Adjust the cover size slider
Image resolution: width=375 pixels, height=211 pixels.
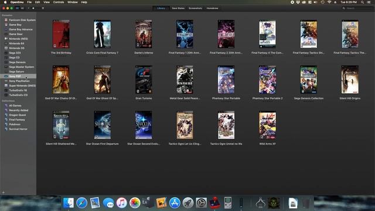35,8
